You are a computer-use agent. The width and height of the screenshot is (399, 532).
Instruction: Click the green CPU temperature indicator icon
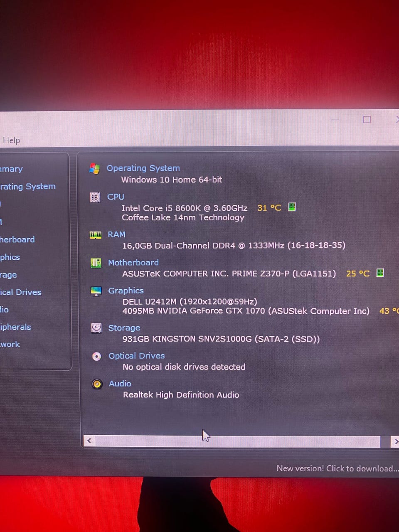coord(292,207)
